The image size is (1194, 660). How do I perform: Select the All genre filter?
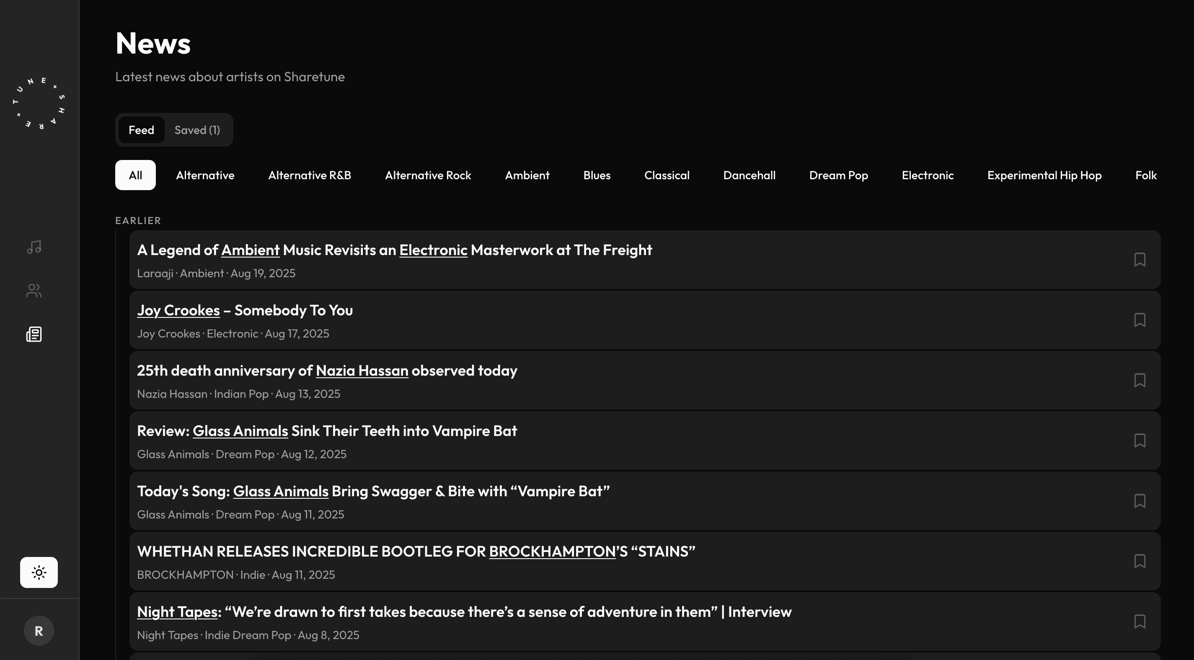click(135, 175)
